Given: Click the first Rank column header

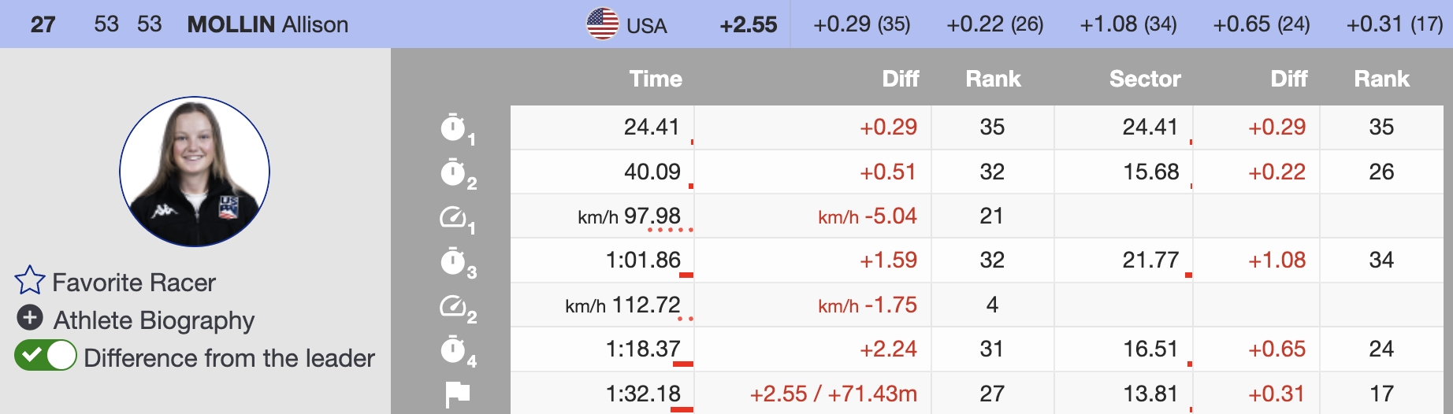Looking at the screenshot, I should [993, 79].
